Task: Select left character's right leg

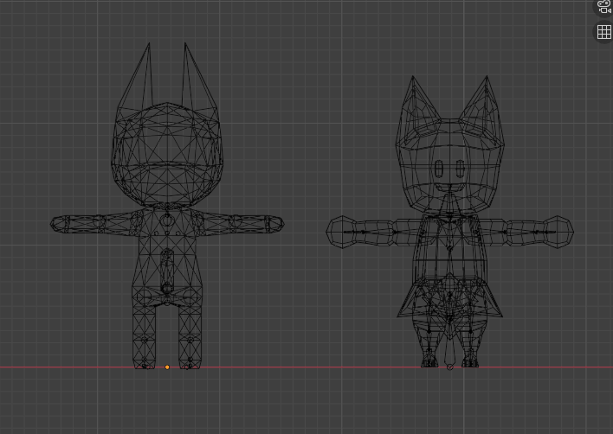Action: tap(190, 337)
